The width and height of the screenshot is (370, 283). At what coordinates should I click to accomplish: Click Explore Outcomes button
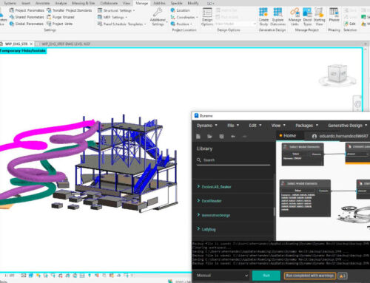coord(277,16)
